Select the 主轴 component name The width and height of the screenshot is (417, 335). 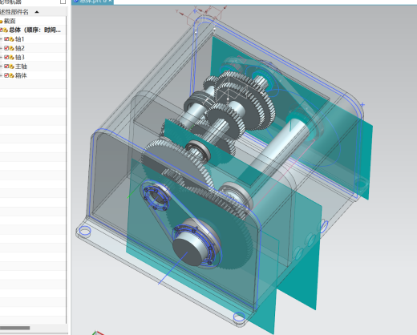(21, 67)
